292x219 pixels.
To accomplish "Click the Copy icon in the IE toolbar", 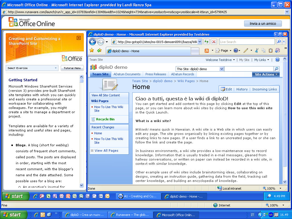I will tap(264, 50).
